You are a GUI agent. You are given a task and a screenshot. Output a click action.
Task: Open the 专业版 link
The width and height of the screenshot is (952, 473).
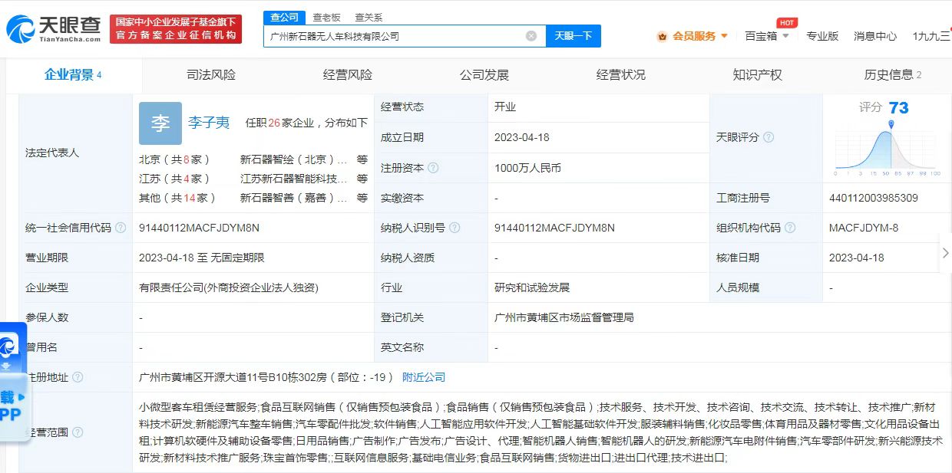pyautogui.click(x=822, y=36)
